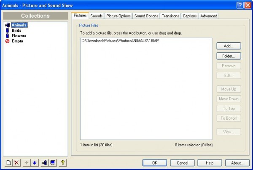Click the red X delete collection icon
Screen dimensions: 253x170
[x=16, y=162]
